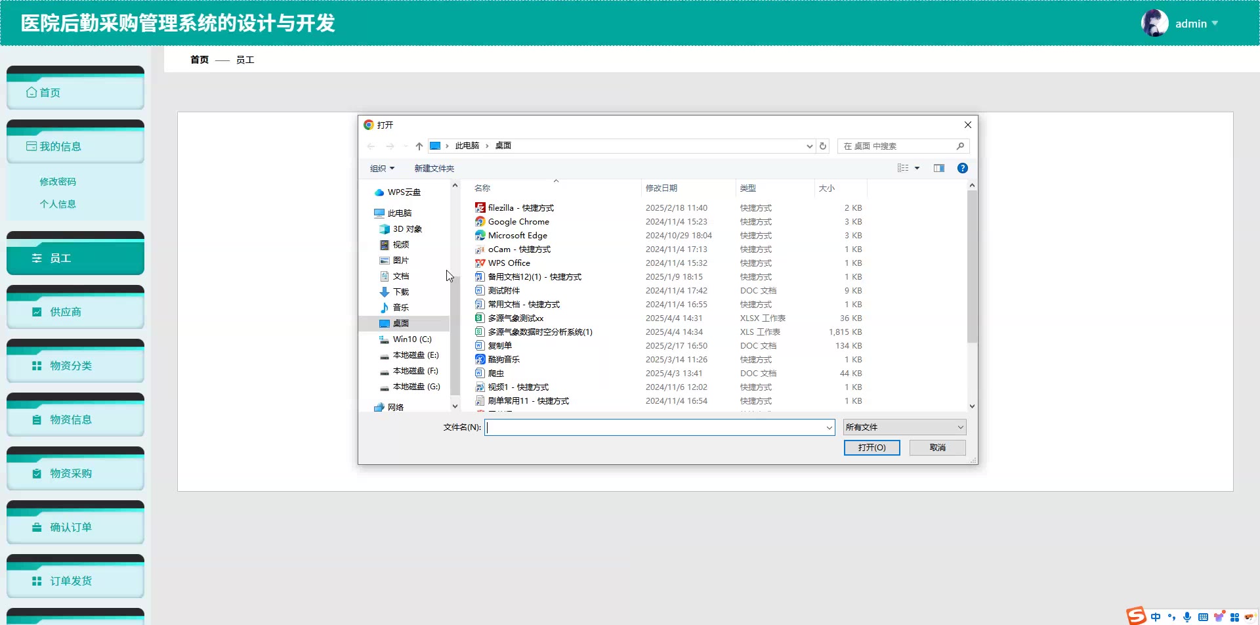Click the Back arrow in file dialog
The width and height of the screenshot is (1260, 625).
pyautogui.click(x=371, y=146)
